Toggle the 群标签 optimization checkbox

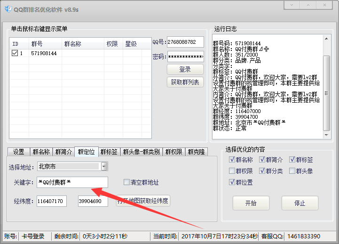pyautogui.click(x=292, y=160)
